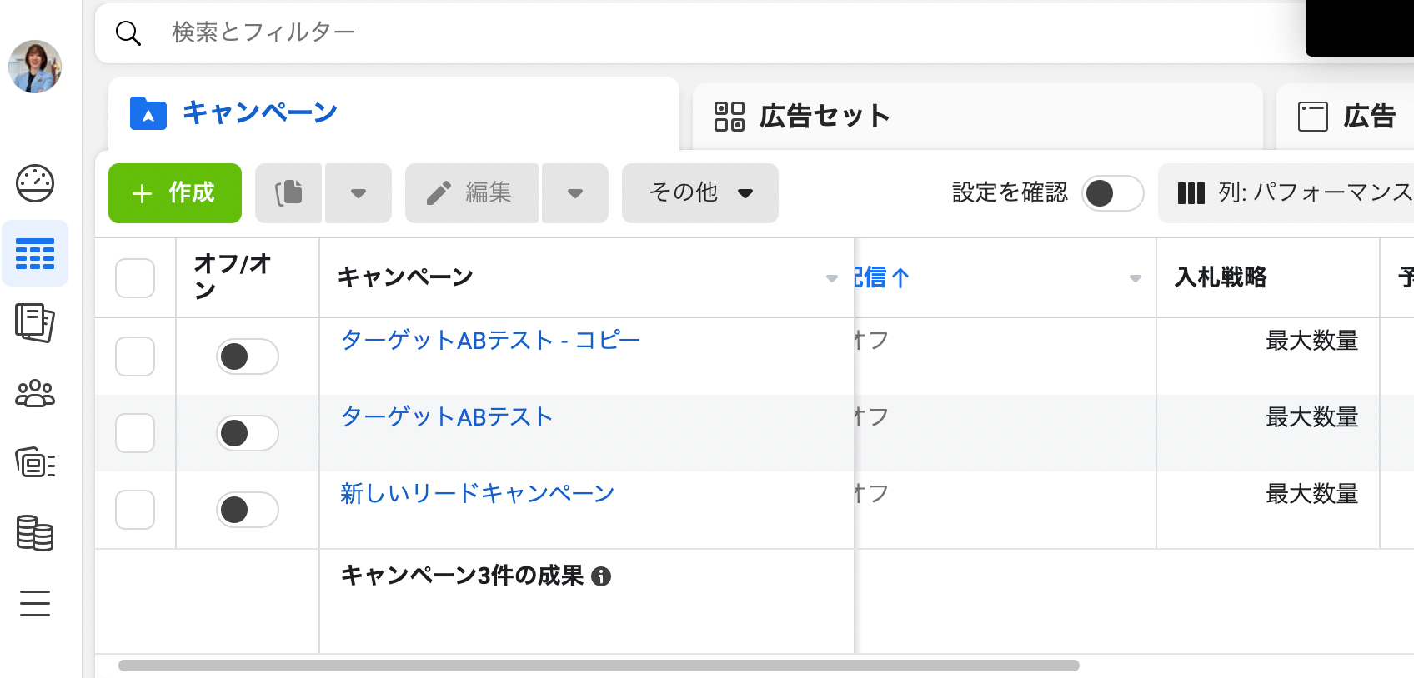Click the profile avatar picture
This screenshot has height=678, width=1414.
coord(35,67)
